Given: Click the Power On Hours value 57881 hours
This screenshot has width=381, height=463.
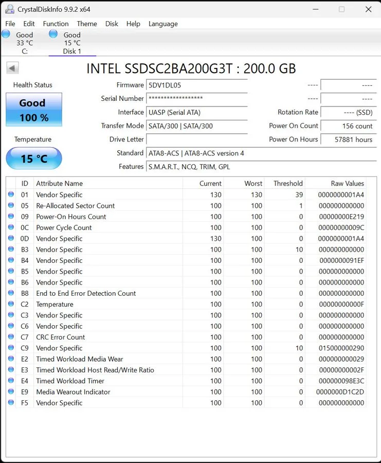Looking at the screenshot, I should (349, 139).
